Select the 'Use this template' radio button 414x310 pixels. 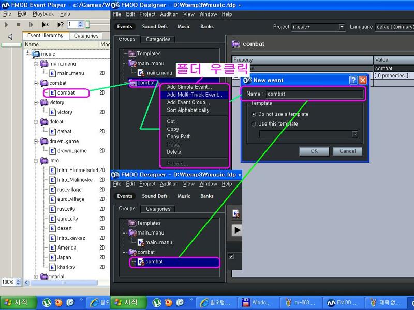(254, 124)
